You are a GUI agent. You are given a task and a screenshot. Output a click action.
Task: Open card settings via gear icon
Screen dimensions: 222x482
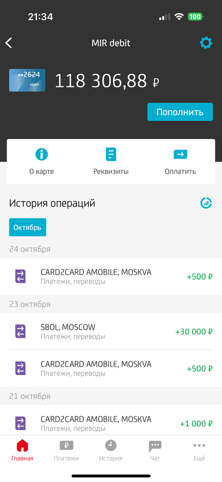pyautogui.click(x=205, y=43)
